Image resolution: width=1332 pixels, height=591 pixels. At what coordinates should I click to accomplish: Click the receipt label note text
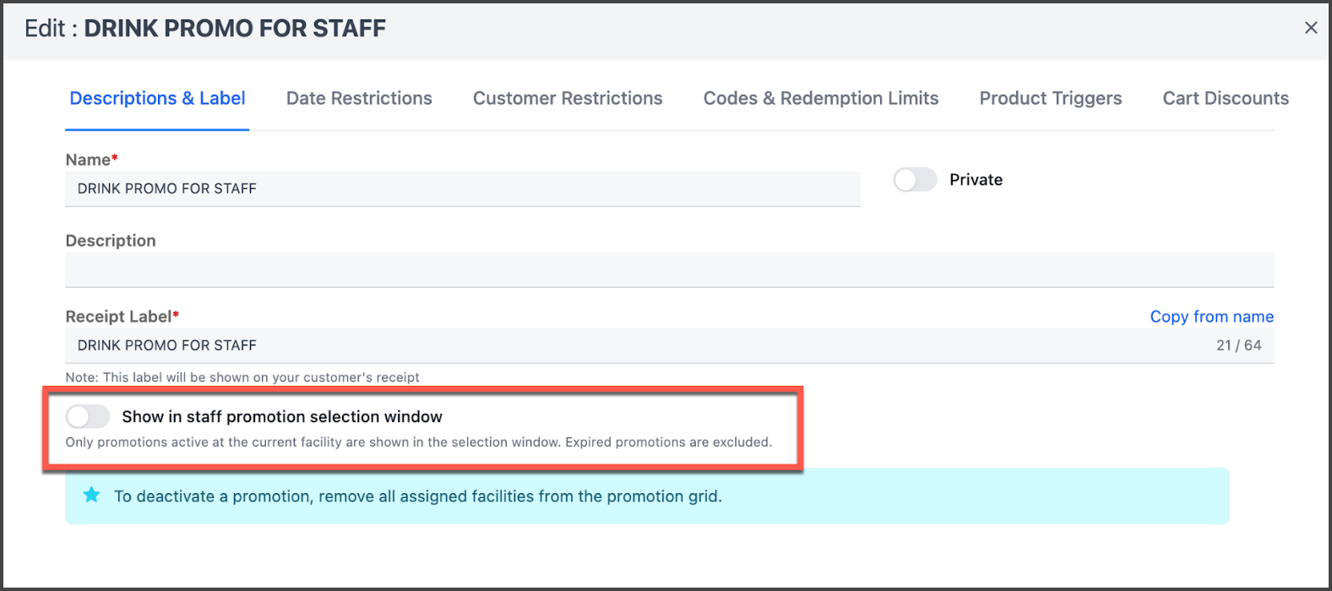(242, 377)
